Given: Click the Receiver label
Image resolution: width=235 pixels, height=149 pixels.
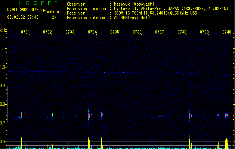Looking at the screenshot, I should point(76,13).
